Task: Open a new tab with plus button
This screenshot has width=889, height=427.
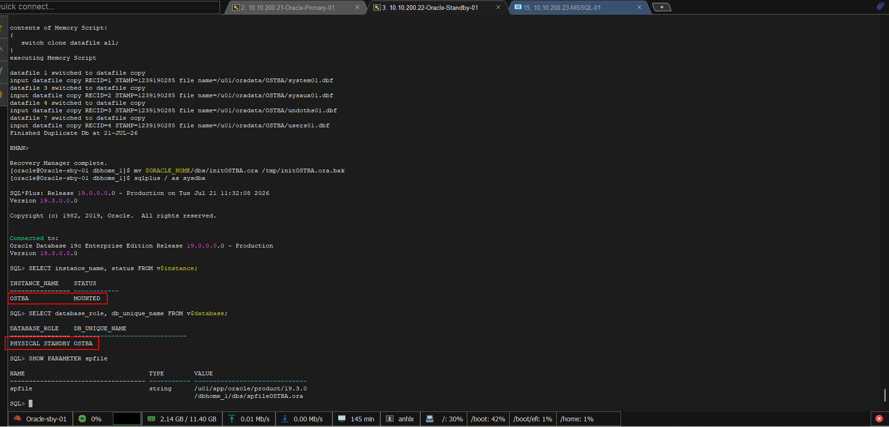Action: pyautogui.click(x=661, y=7)
